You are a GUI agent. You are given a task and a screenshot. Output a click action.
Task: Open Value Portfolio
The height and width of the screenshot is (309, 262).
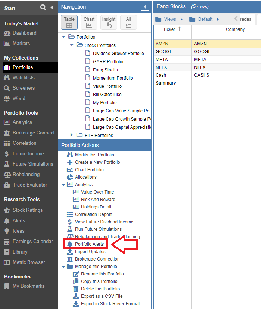point(107,86)
